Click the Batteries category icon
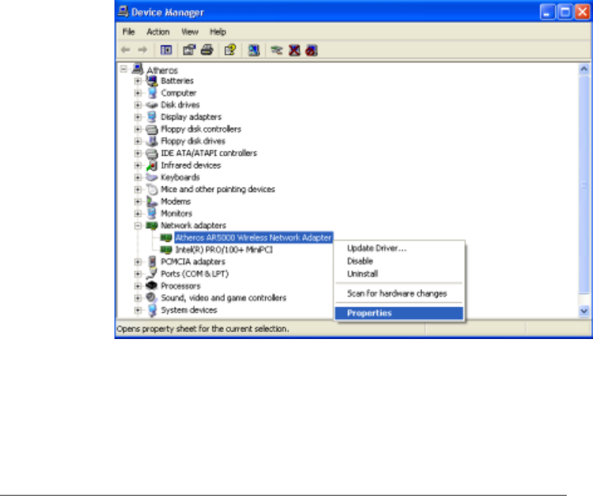The height and width of the screenshot is (496, 593). (152, 81)
